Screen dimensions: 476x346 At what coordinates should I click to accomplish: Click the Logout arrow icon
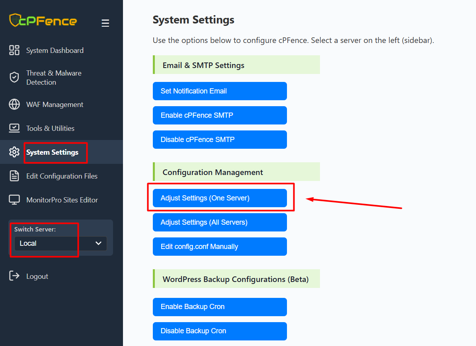pos(14,276)
